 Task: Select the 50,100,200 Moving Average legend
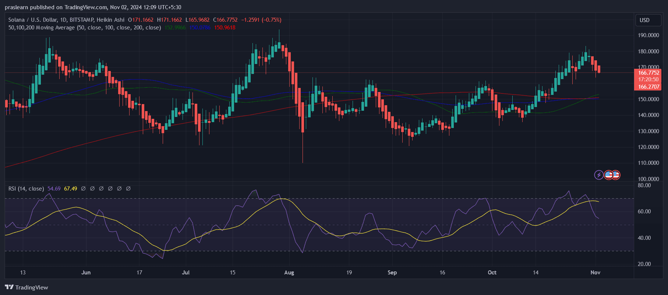click(85, 28)
